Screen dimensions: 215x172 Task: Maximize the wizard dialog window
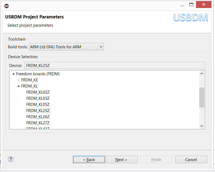pos(191,5)
